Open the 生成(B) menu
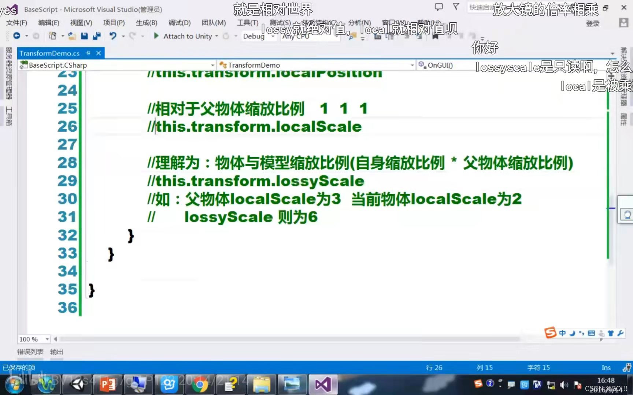This screenshot has width=633, height=395. tap(146, 23)
